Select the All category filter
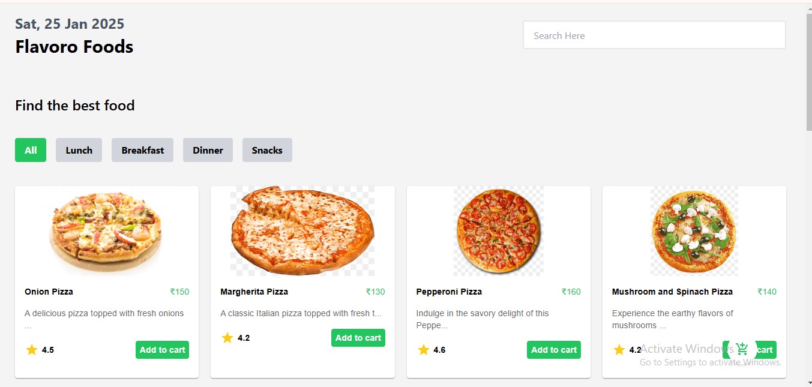The image size is (812, 387). click(x=31, y=150)
